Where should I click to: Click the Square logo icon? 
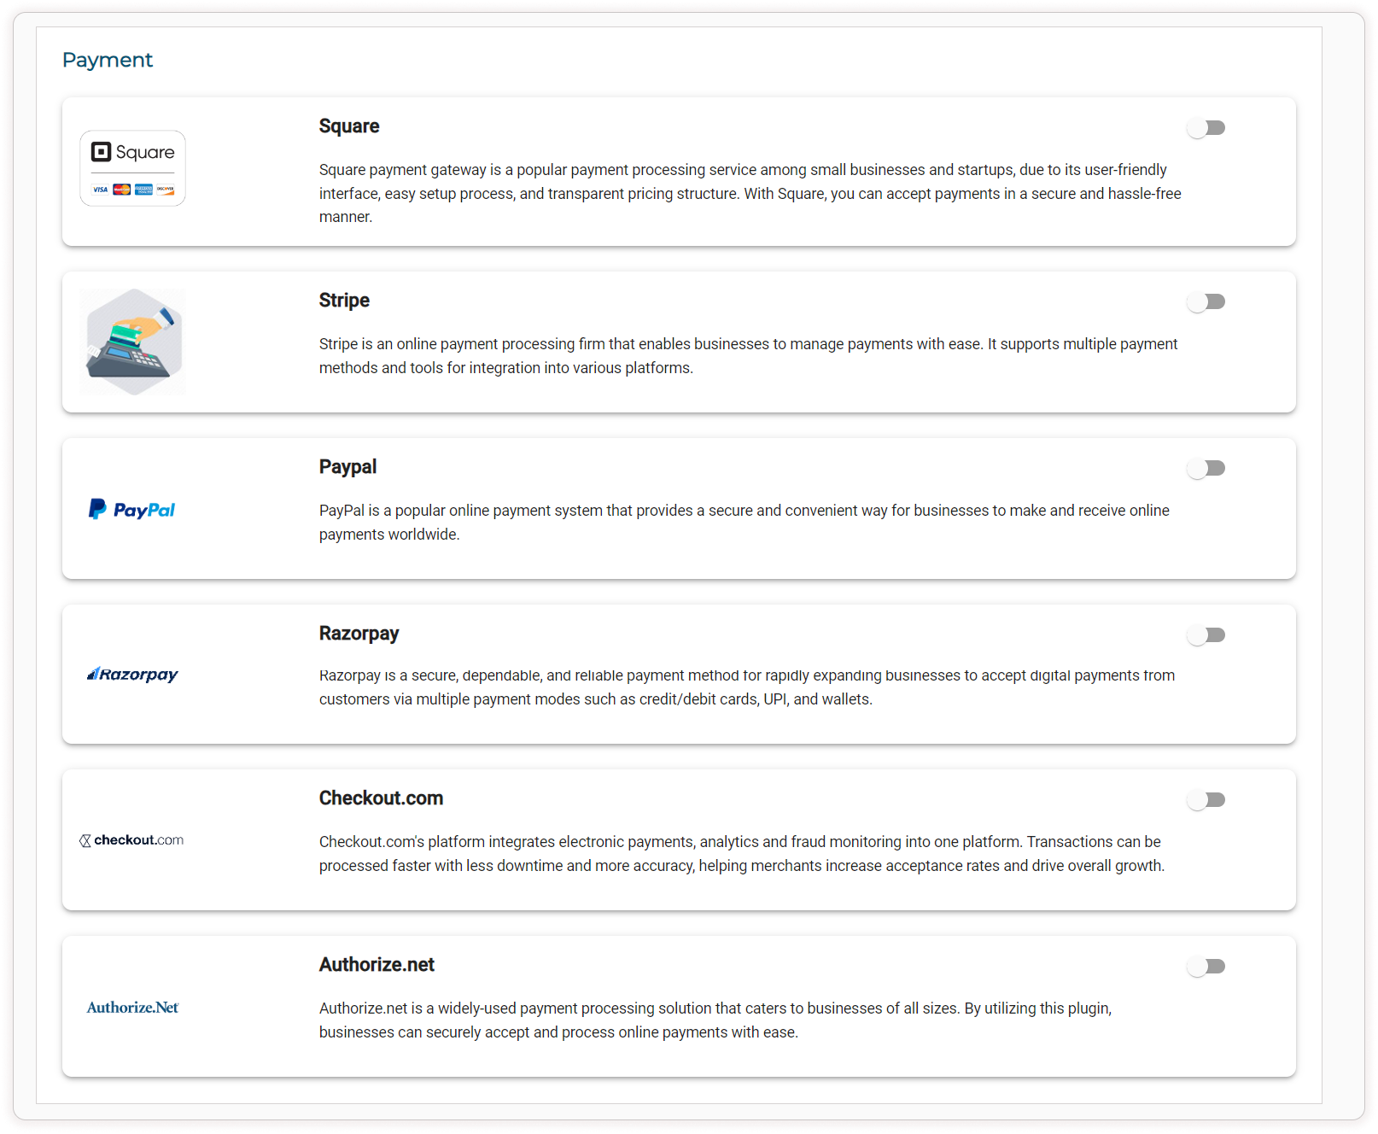click(132, 168)
